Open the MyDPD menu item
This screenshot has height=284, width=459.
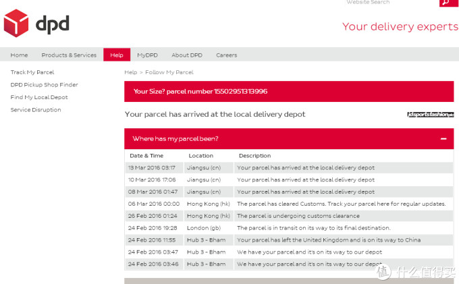(148, 55)
